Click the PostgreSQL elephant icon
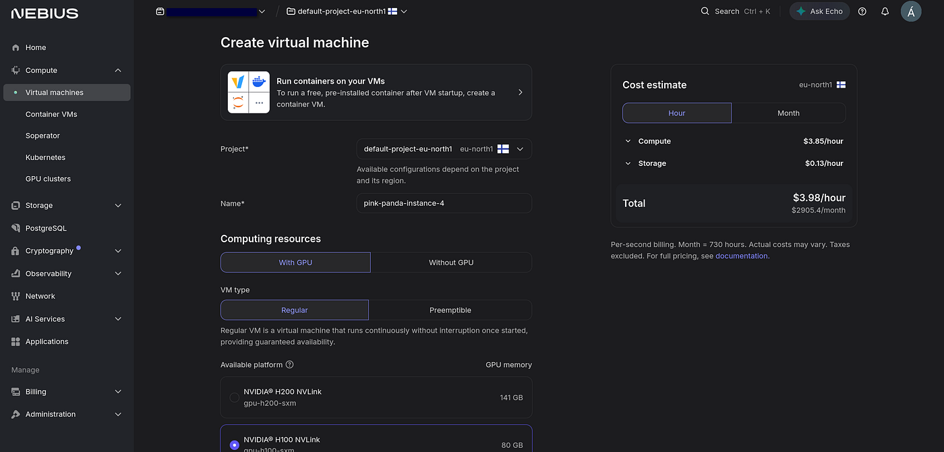The width and height of the screenshot is (944, 452). tap(16, 228)
